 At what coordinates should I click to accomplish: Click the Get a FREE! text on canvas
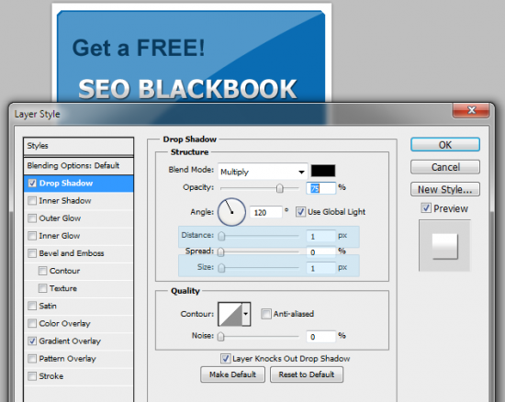click(x=139, y=48)
